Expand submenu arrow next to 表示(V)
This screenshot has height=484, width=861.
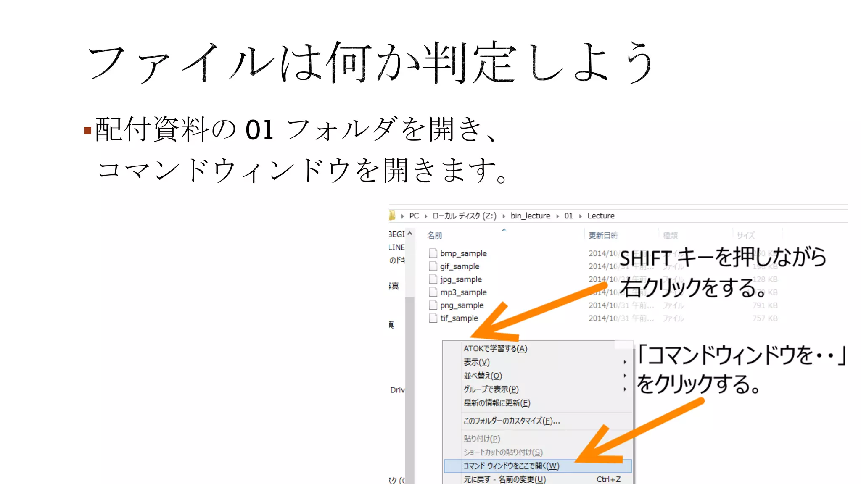[625, 362]
